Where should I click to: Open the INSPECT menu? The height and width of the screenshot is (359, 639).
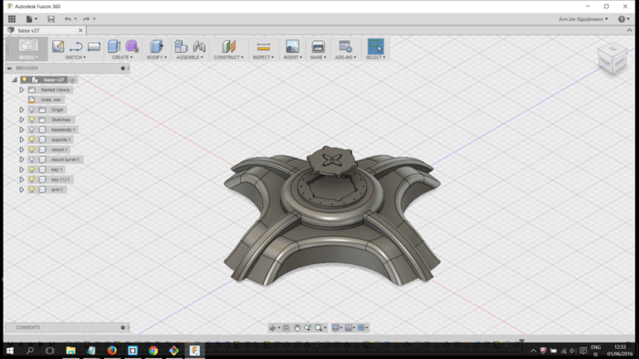tap(263, 57)
